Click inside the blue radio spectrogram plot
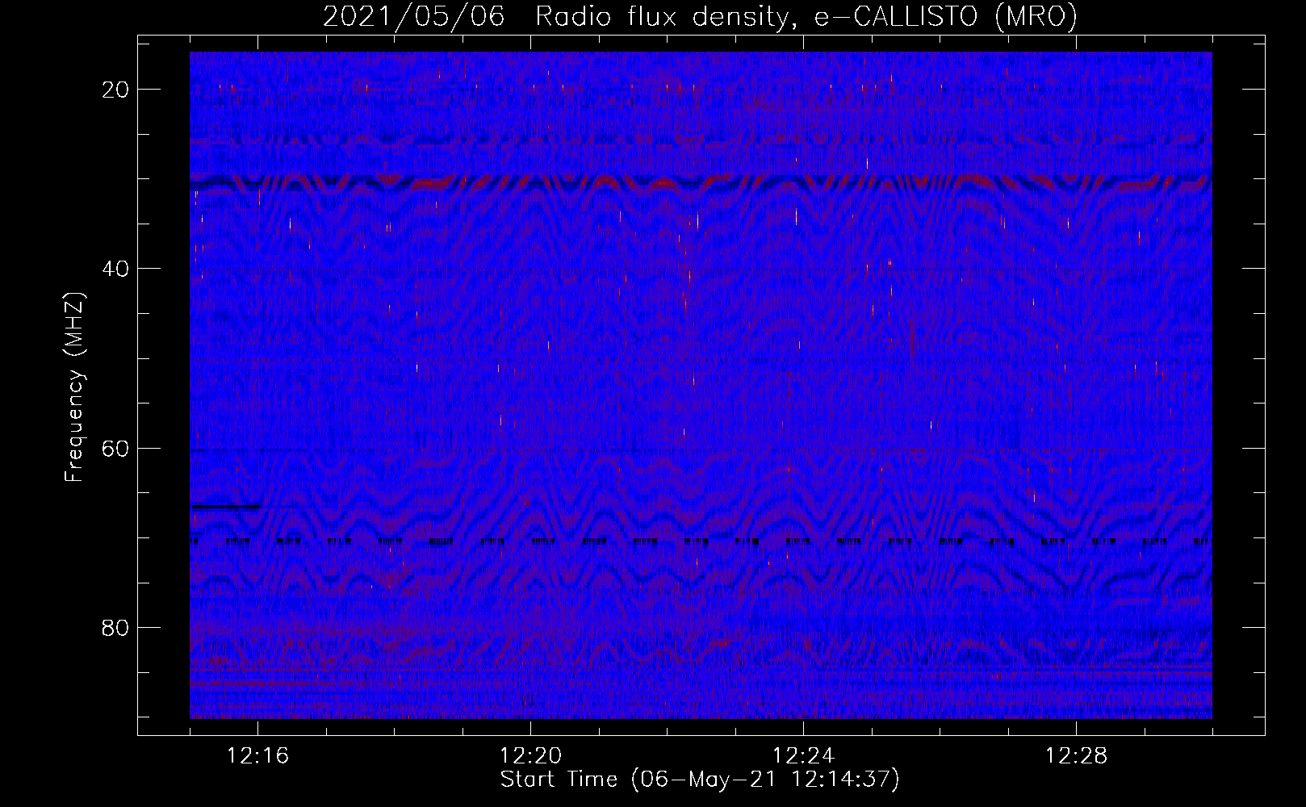 click(x=701, y=385)
